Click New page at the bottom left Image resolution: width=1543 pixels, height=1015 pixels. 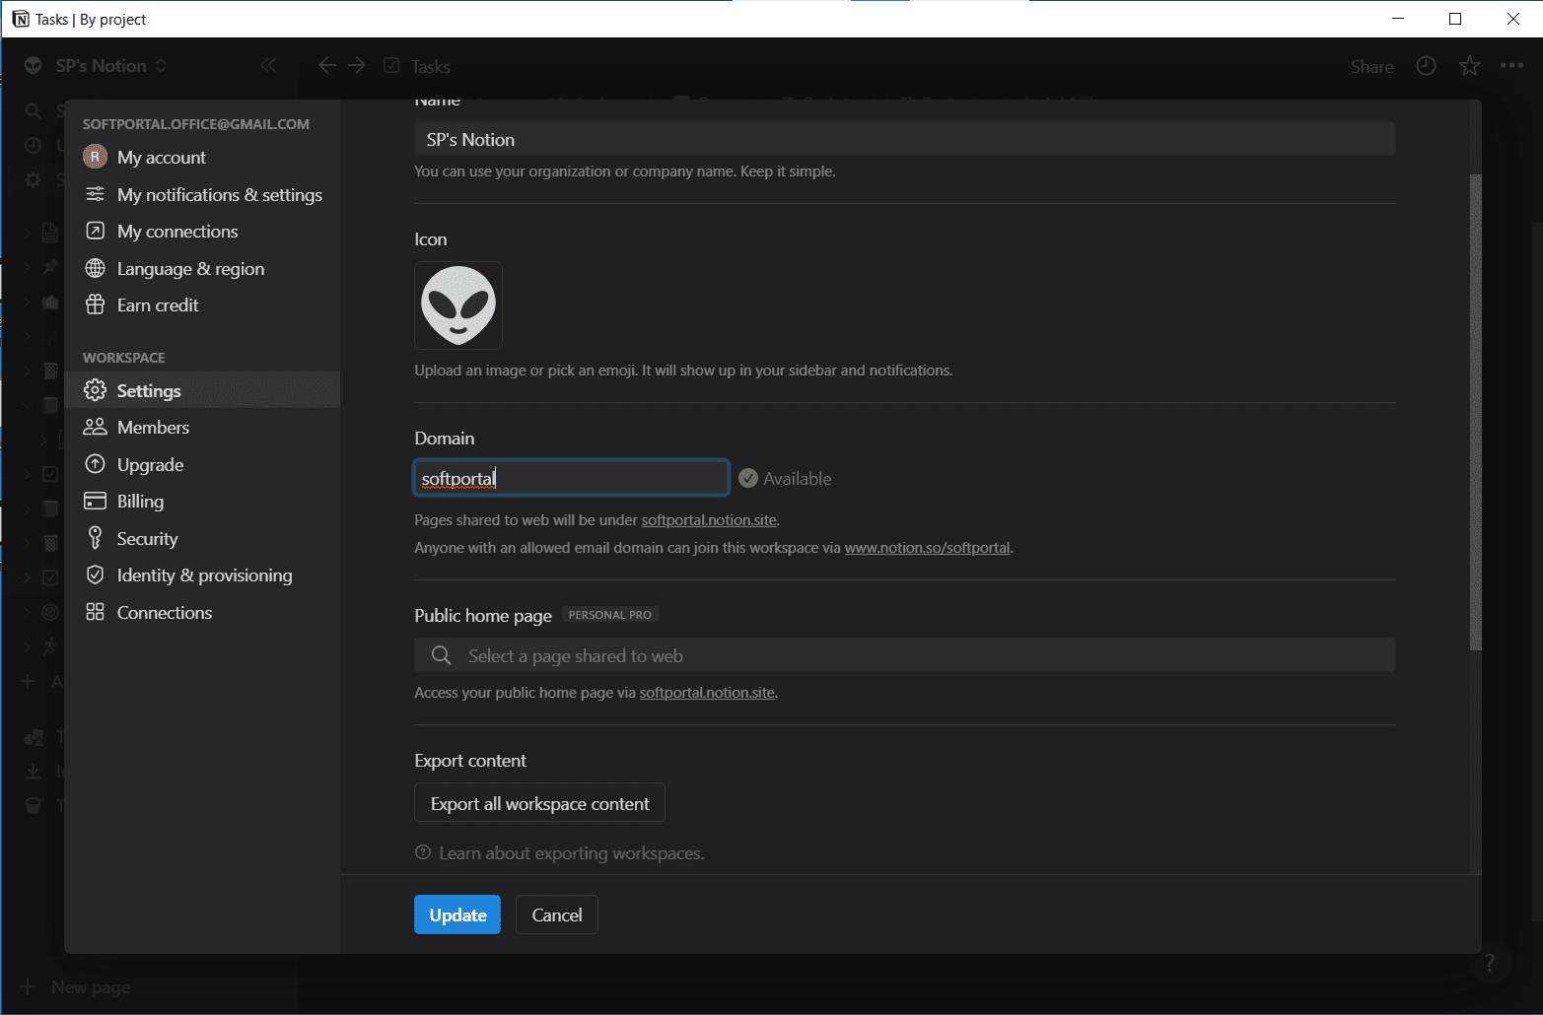coord(77,987)
